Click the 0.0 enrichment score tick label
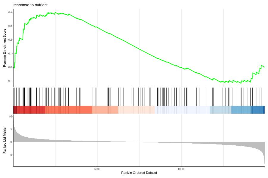 click(10, 67)
